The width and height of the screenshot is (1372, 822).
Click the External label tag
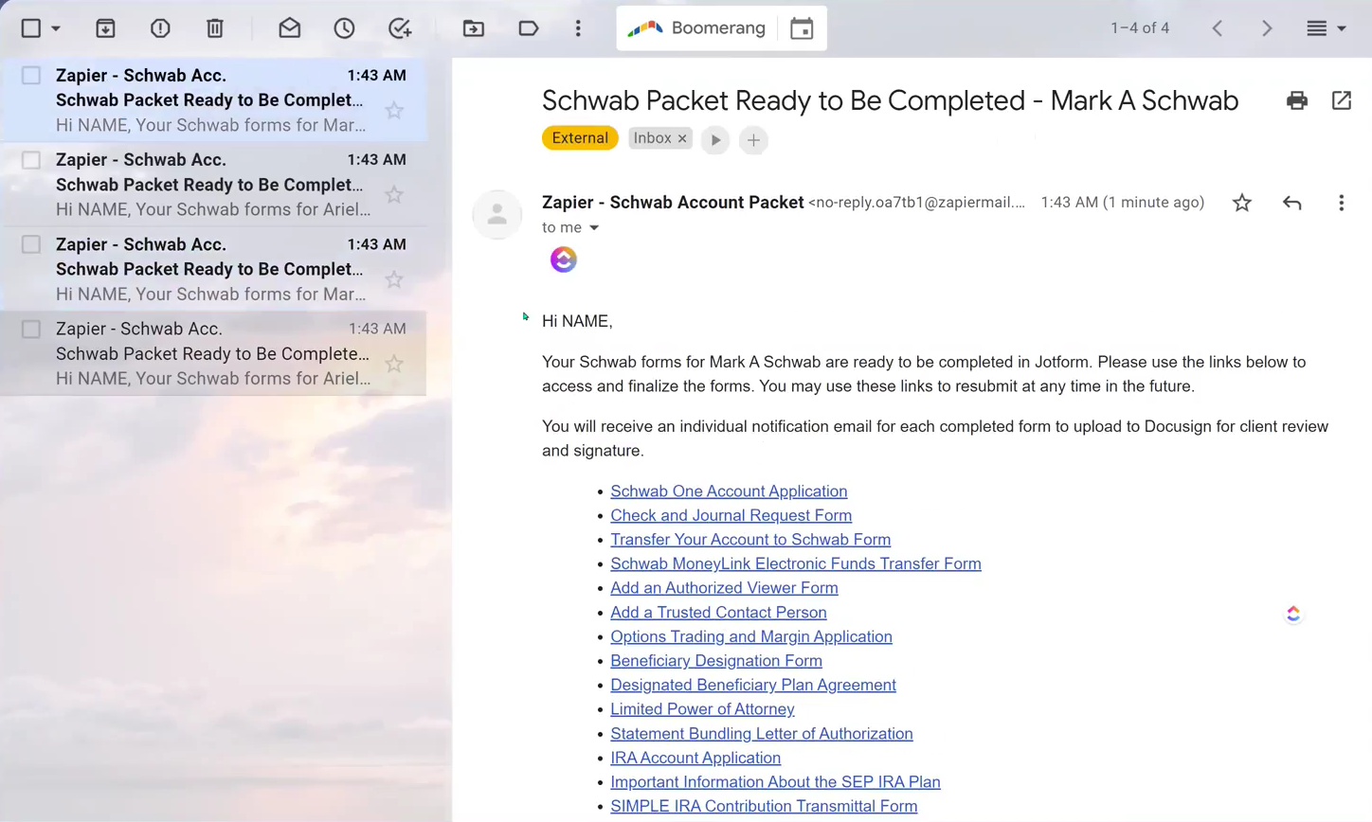click(580, 138)
